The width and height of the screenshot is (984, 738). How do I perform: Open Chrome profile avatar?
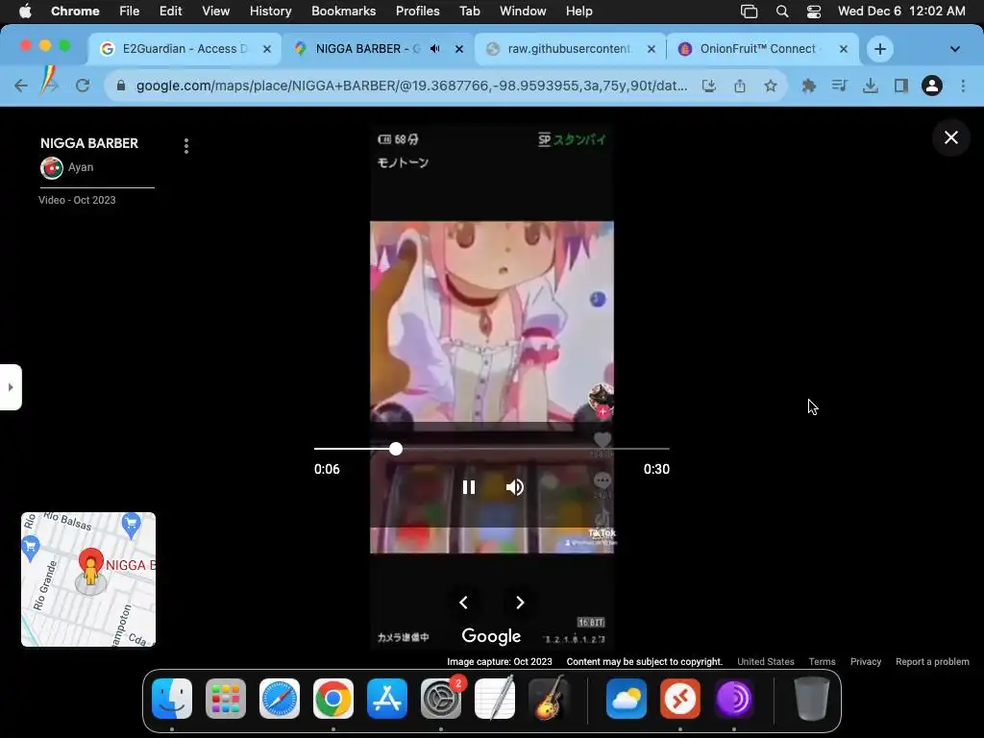coord(932,86)
